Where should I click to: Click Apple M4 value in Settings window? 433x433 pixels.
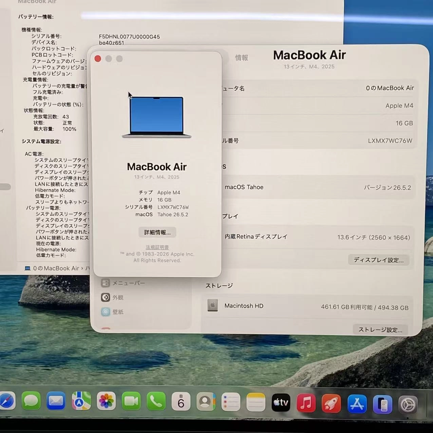pos(399,106)
